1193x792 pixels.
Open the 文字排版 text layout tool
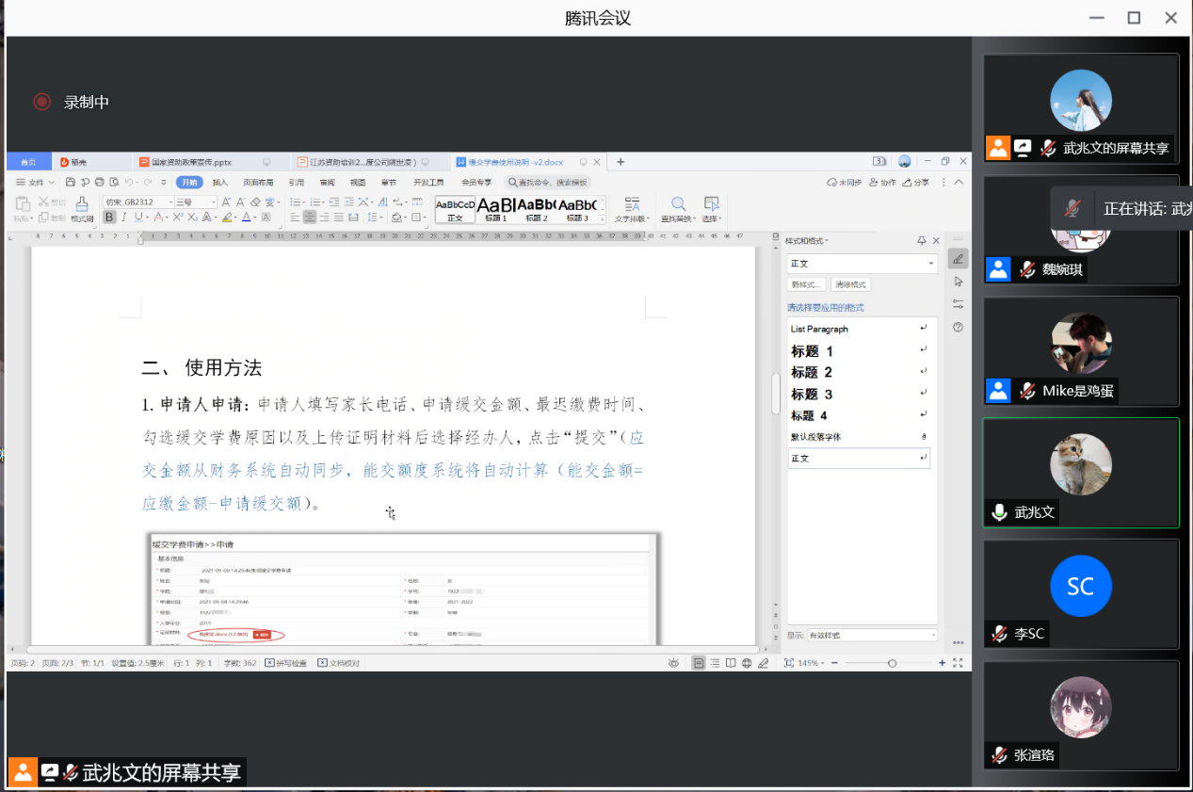click(x=632, y=209)
